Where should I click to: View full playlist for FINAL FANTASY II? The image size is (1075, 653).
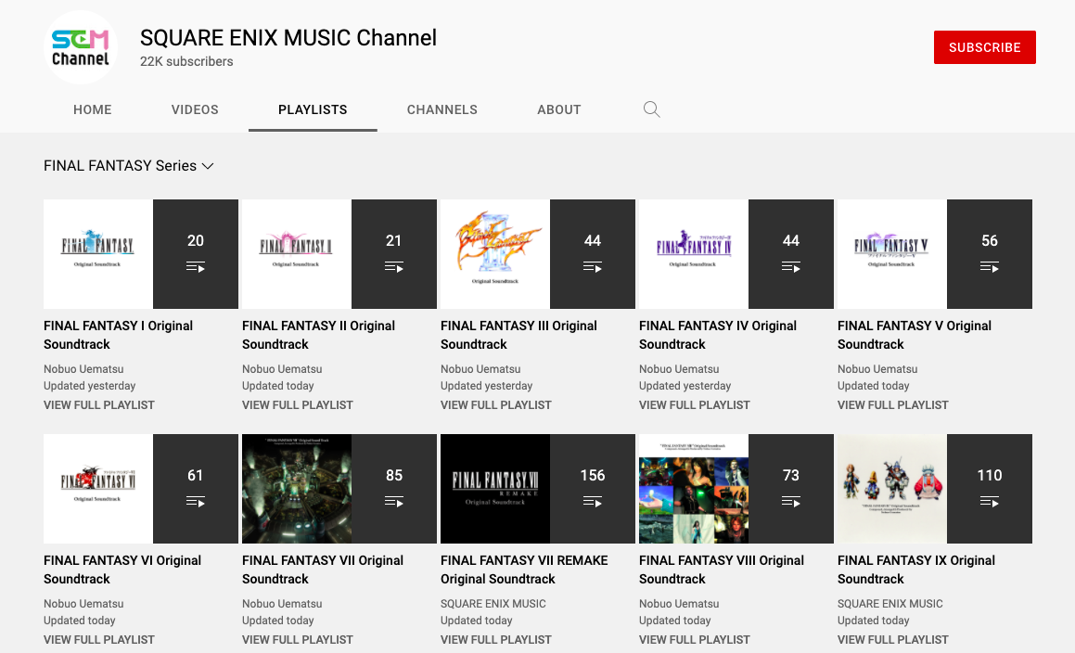[x=298, y=405]
